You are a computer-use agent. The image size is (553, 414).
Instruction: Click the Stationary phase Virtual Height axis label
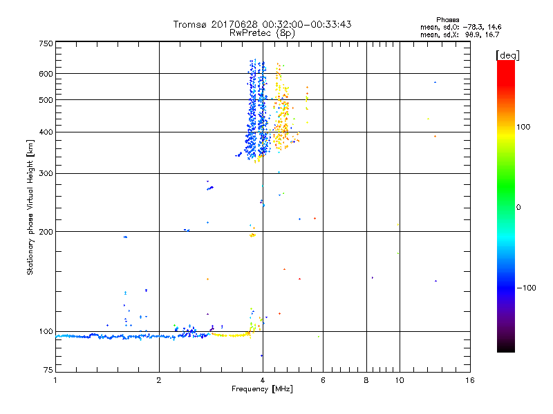(x=30, y=207)
